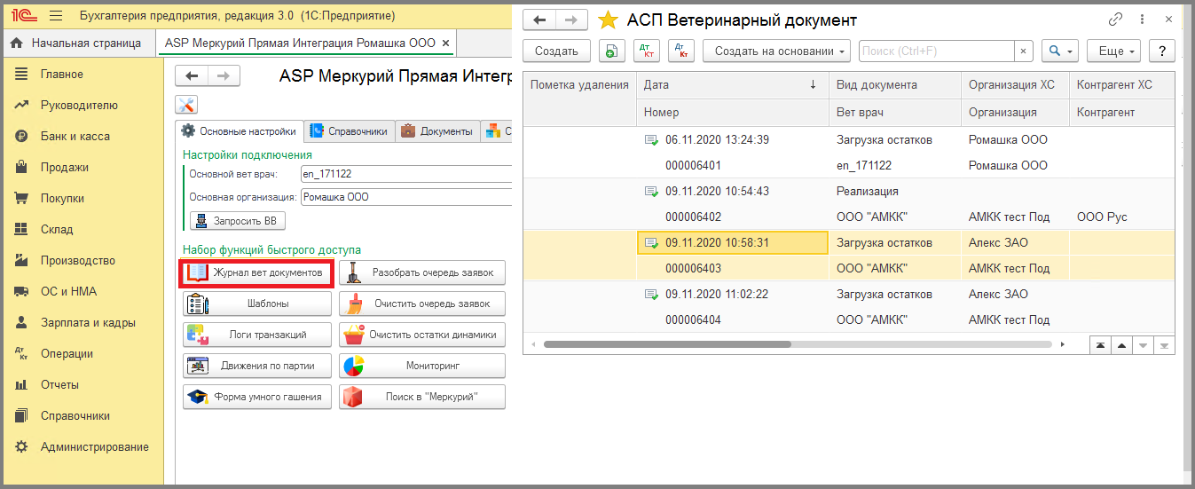
Task: Click the ? help button
Action: point(1162,51)
